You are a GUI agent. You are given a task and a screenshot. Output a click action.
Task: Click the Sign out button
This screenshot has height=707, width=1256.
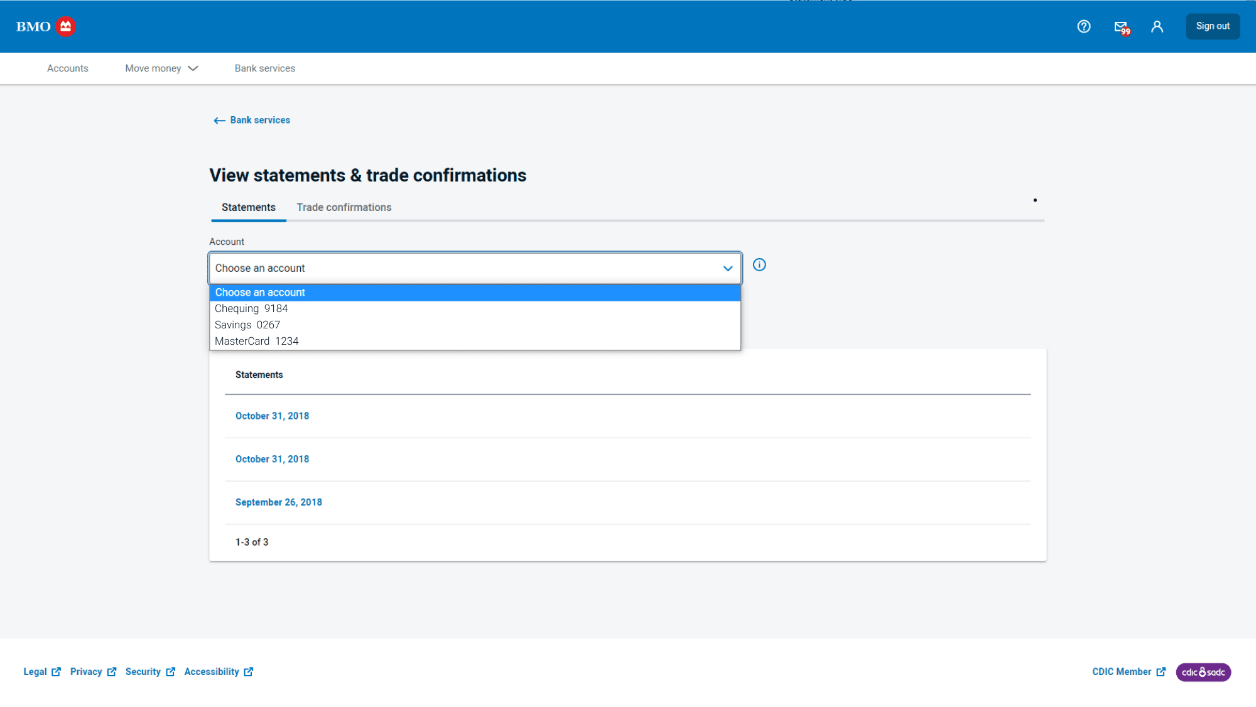click(x=1213, y=26)
